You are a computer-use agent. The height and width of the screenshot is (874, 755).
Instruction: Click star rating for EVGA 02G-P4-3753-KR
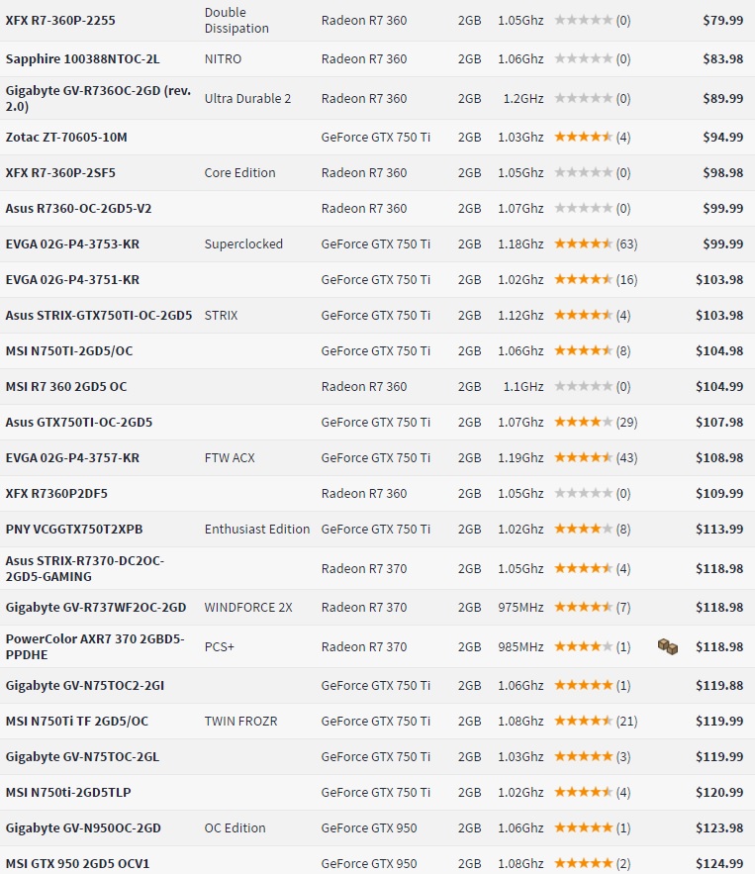coord(583,244)
